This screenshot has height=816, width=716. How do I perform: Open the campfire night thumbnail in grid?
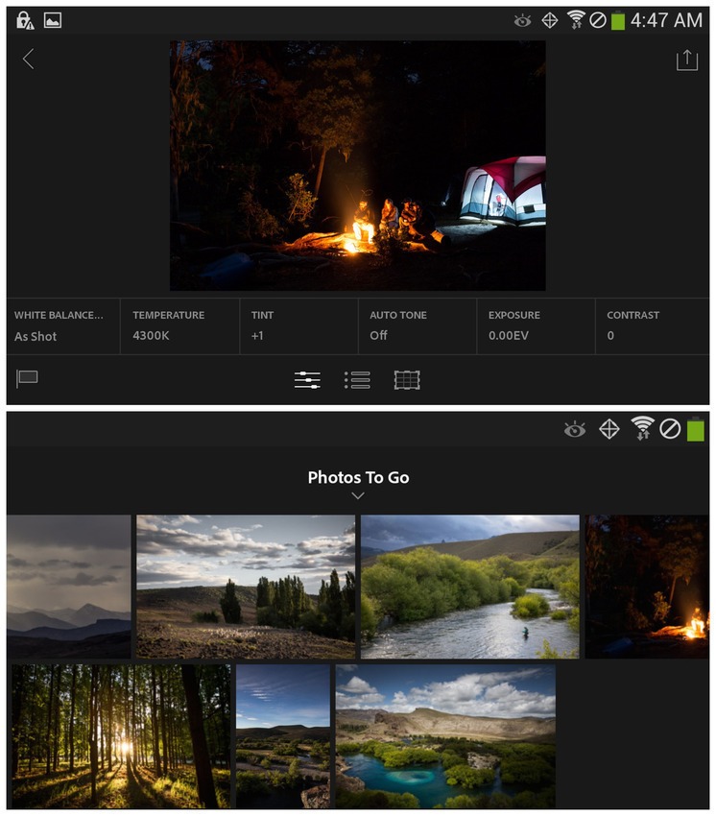pyautogui.click(x=647, y=587)
